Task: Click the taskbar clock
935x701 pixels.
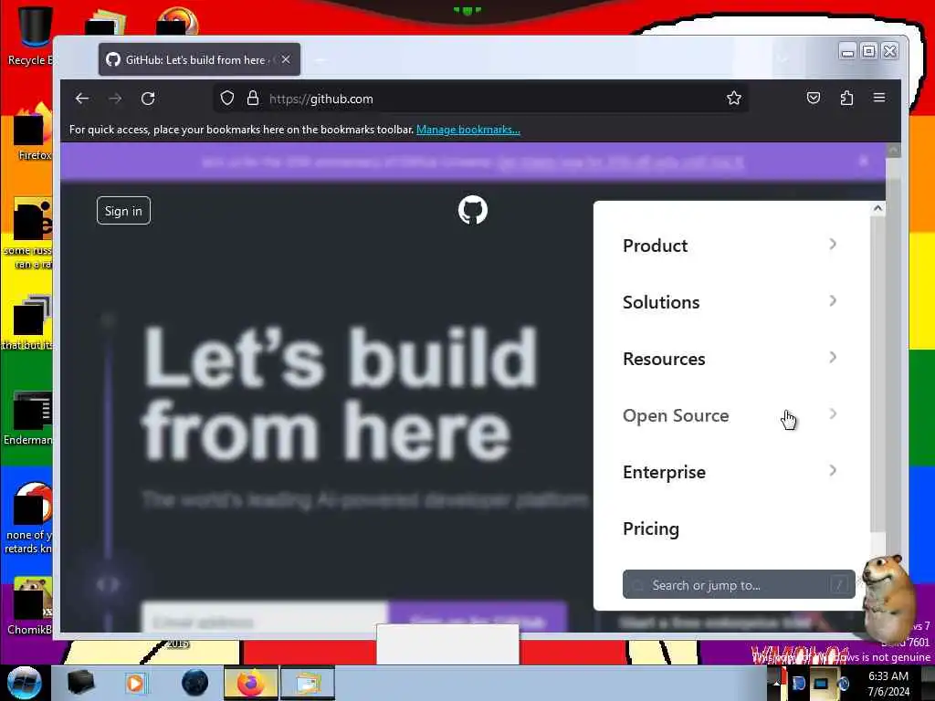Action: point(888,684)
